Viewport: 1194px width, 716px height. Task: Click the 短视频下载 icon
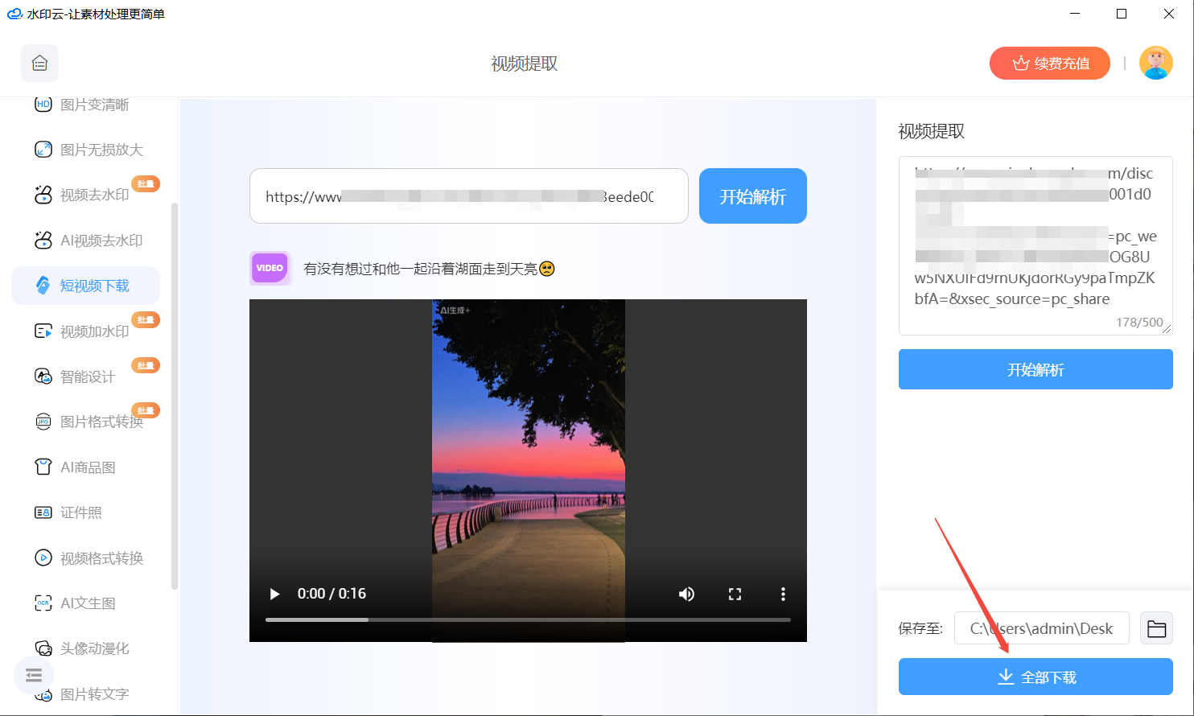(43, 286)
